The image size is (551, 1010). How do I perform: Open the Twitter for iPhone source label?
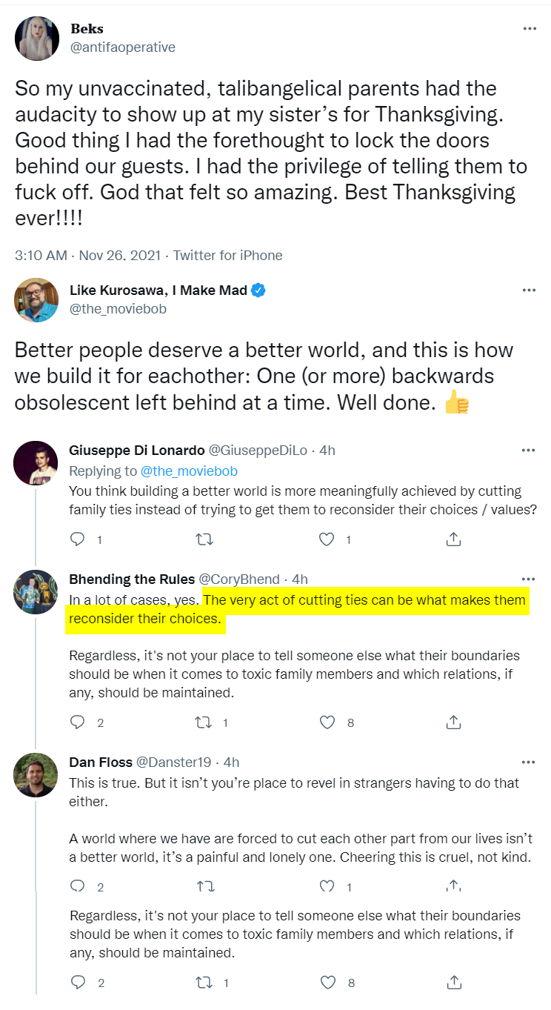(x=228, y=255)
